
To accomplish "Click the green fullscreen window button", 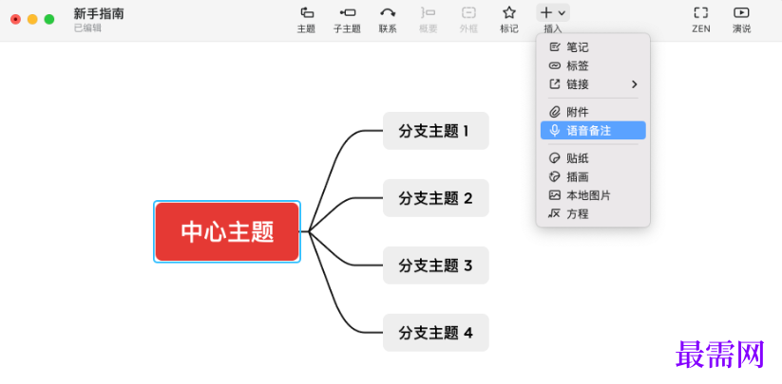I will point(49,19).
